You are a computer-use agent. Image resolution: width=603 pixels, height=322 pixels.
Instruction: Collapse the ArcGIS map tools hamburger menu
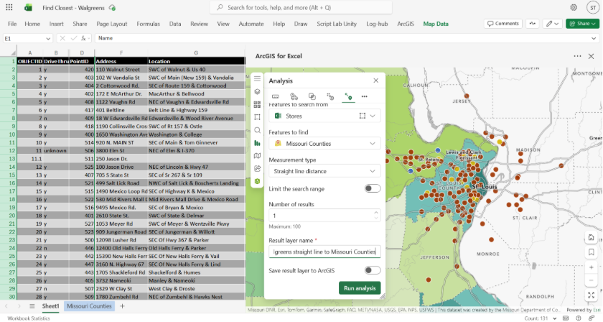pos(257,78)
